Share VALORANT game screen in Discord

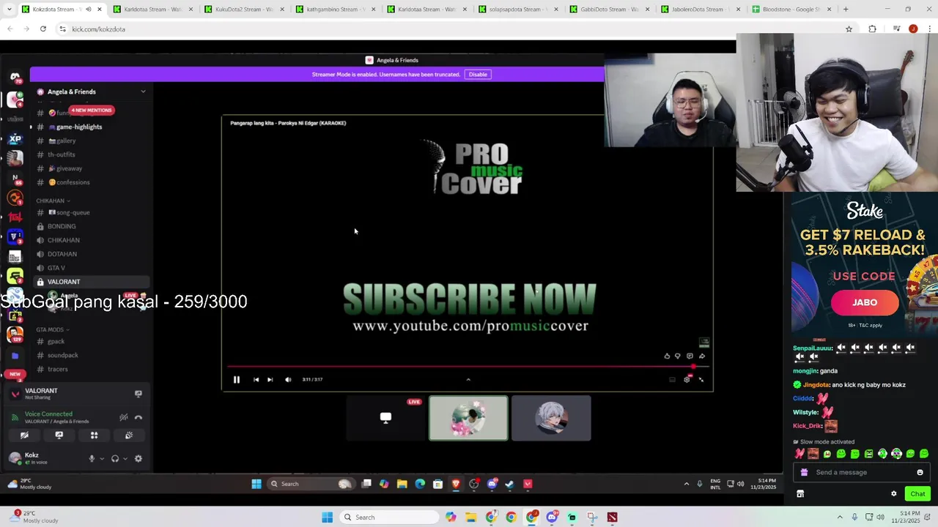138,393
